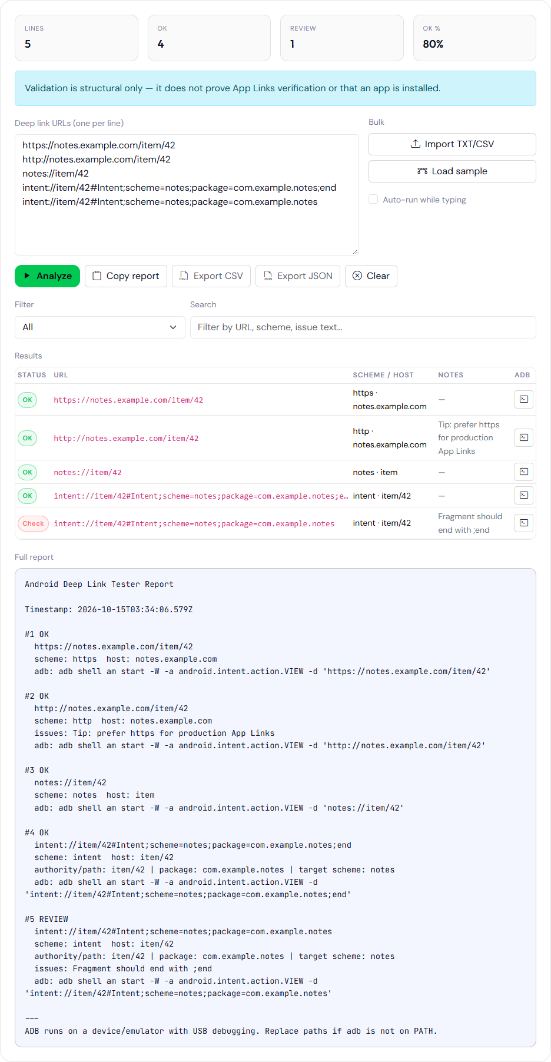Export results as CSV

coord(211,276)
